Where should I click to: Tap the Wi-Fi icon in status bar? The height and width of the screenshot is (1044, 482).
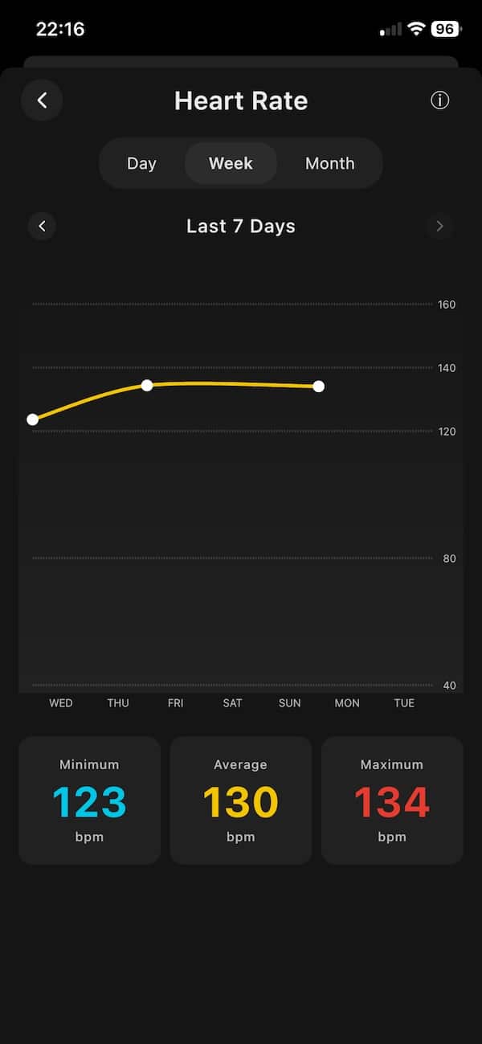coord(415,30)
